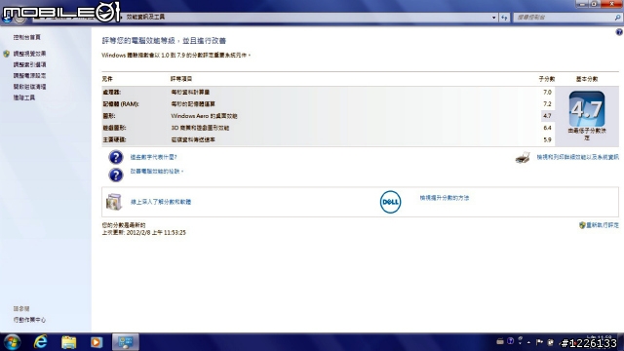This screenshot has width=624, height=351.
Task: Click the view and print detailed performance link
Action: point(577,158)
